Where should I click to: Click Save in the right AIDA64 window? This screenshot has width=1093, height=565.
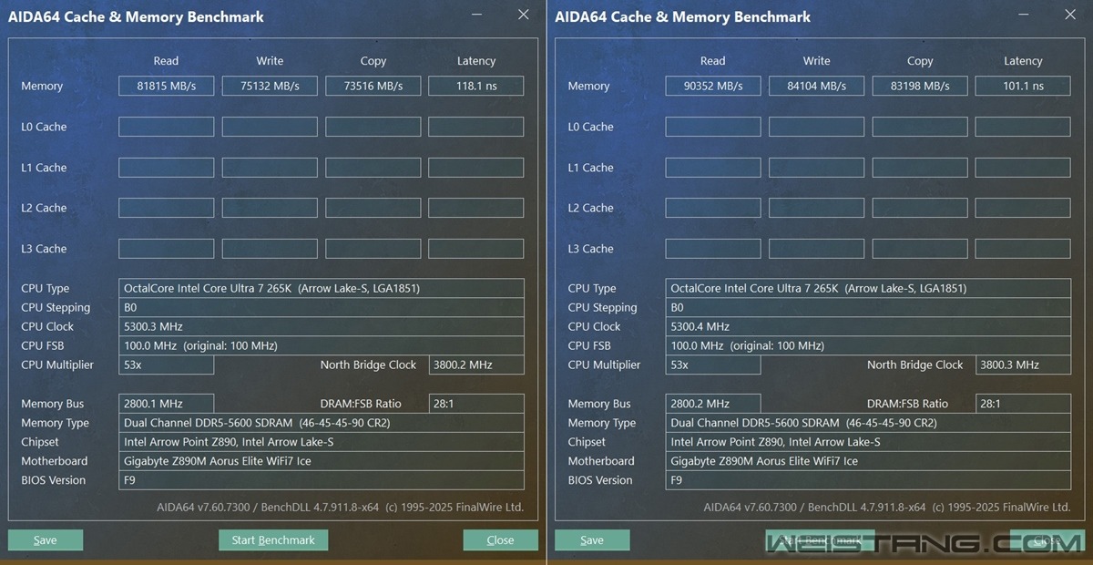click(x=592, y=540)
